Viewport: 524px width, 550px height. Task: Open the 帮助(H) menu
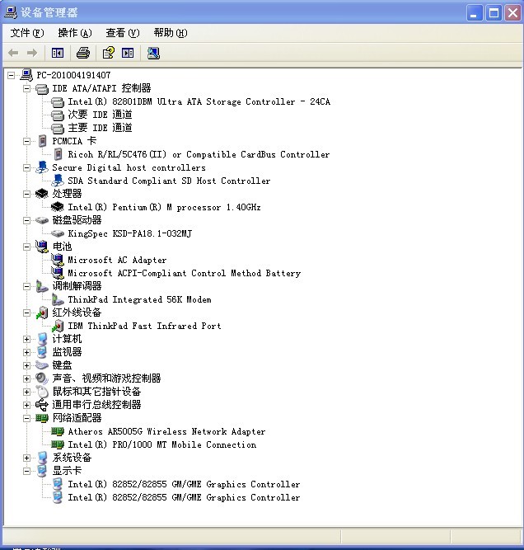coord(171,33)
